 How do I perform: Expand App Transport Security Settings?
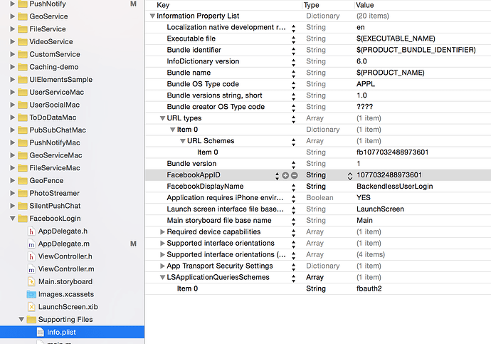[x=162, y=266]
